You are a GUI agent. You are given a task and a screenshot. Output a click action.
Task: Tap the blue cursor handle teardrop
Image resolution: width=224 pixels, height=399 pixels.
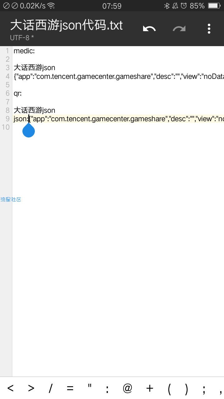pyautogui.click(x=29, y=130)
